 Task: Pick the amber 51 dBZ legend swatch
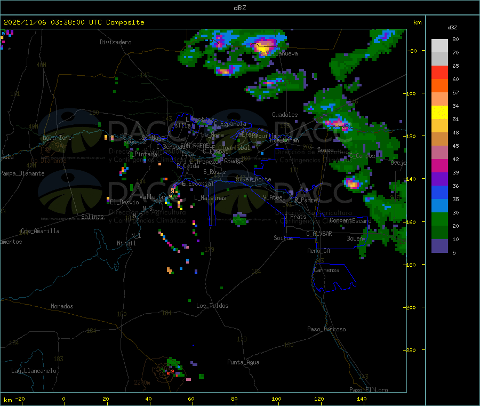coord(439,125)
